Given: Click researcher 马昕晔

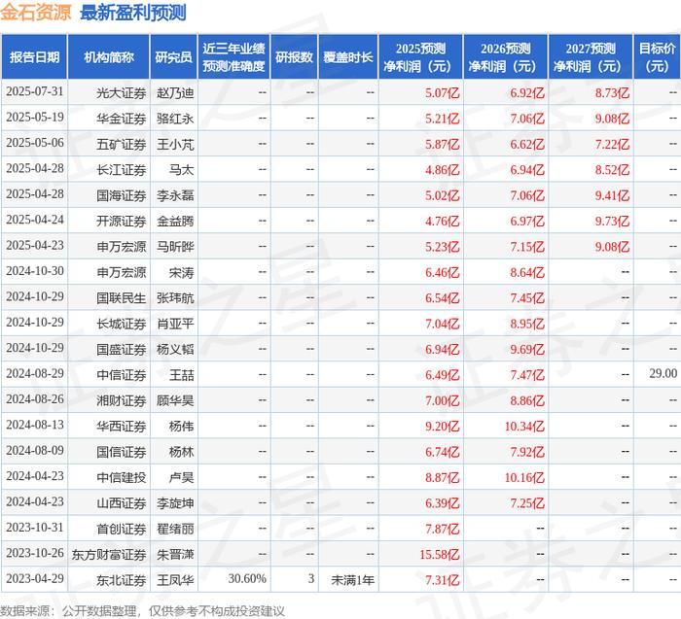Looking at the screenshot, I should (x=175, y=247).
